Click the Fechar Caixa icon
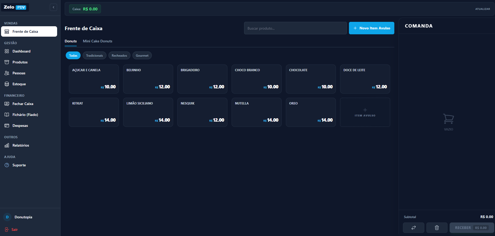Image resolution: width=495 pixels, height=236 pixels. point(7,104)
